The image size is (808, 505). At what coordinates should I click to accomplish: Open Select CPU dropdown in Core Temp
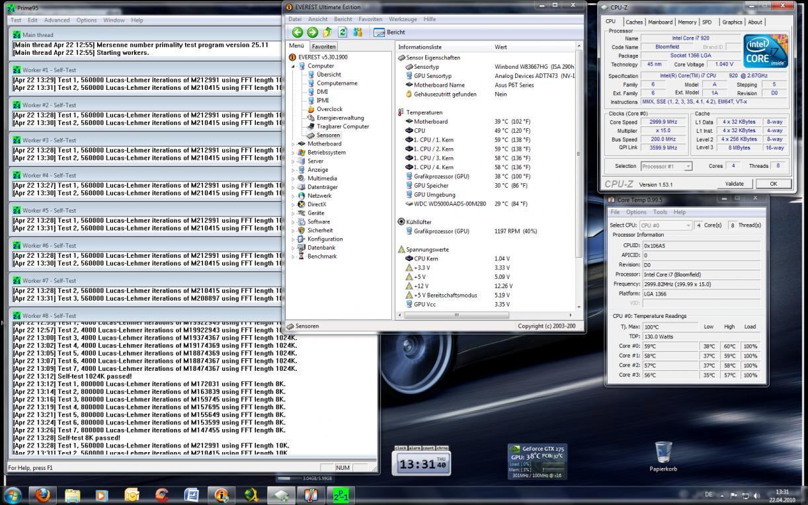[665, 225]
